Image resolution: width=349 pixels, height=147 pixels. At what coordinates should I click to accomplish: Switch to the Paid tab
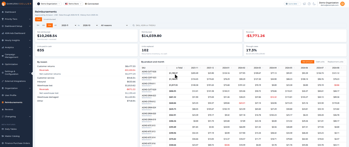coord(38,19)
